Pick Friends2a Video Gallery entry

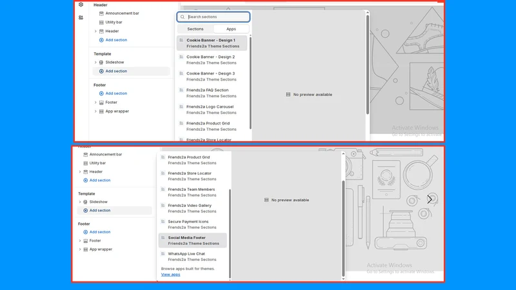point(193,208)
